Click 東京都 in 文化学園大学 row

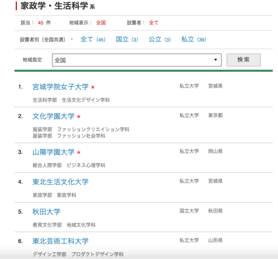(215, 115)
